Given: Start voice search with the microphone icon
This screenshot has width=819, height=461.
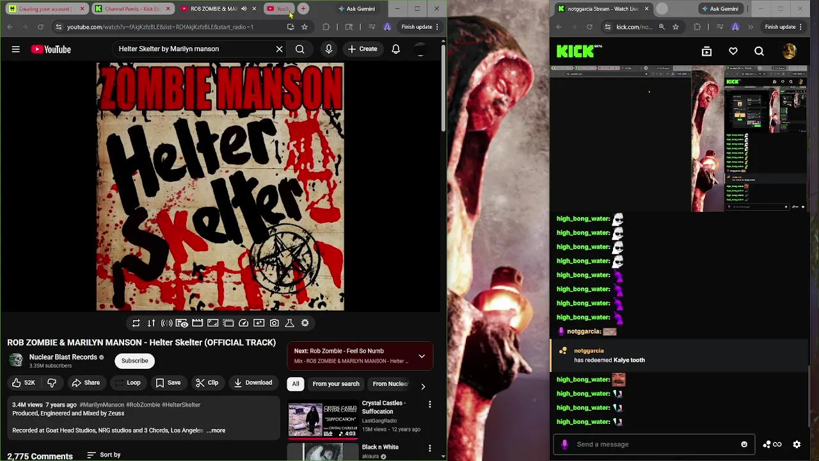Looking at the screenshot, I should click(329, 49).
